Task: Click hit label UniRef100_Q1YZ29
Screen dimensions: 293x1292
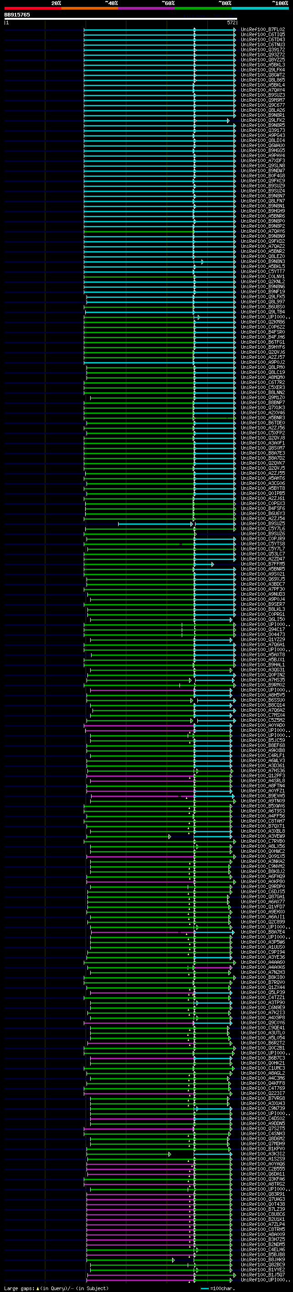Action: click(x=263, y=639)
